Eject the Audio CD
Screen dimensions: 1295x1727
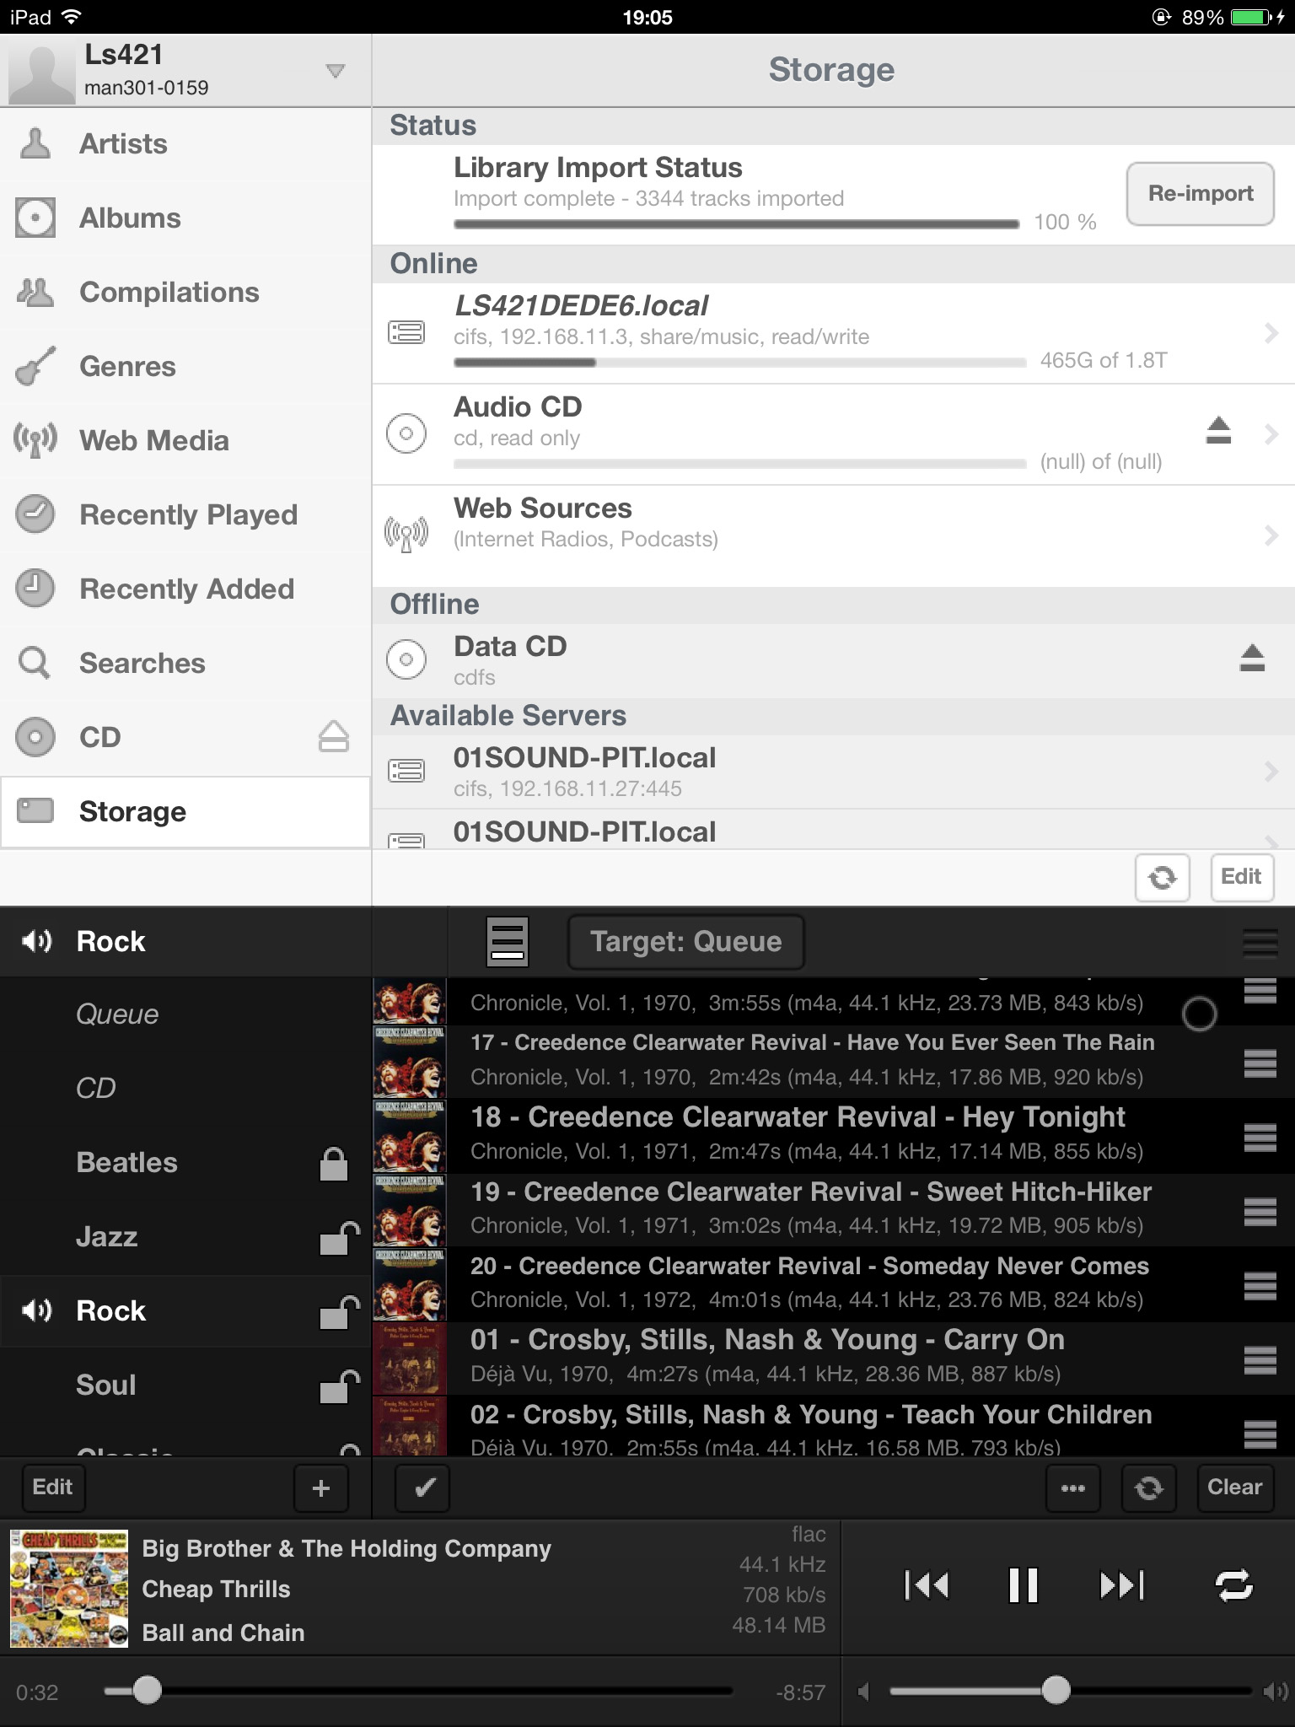[1218, 431]
